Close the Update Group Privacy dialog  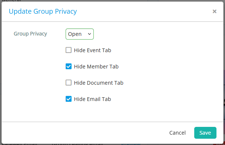pyautogui.click(x=214, y=11)
